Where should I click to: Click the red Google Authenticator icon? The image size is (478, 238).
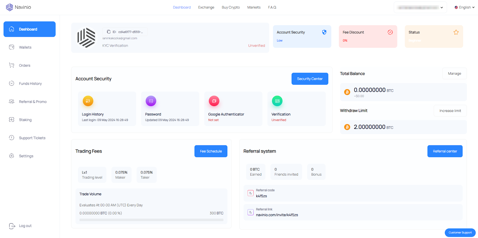214,101
